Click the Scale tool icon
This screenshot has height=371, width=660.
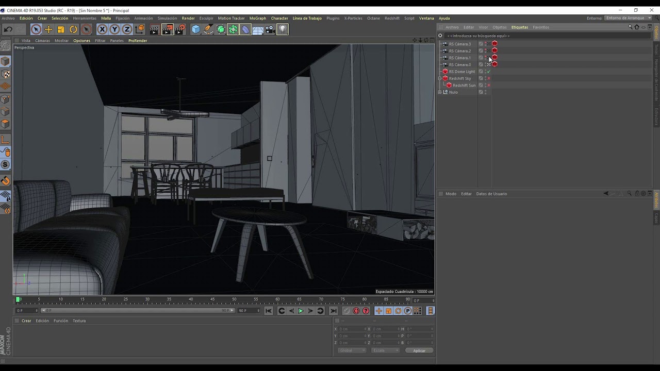pos(61,29)
